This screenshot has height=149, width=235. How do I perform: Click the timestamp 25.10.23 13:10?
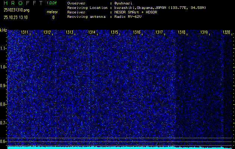pos(16,18)
